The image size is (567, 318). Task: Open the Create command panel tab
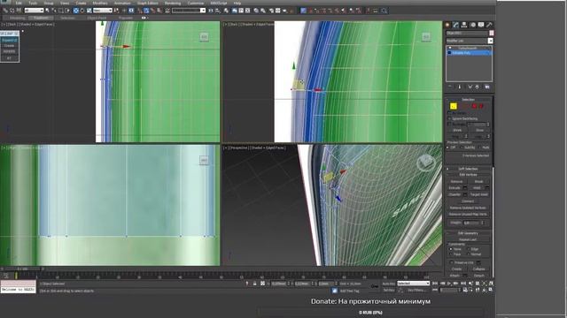[447, 25]
